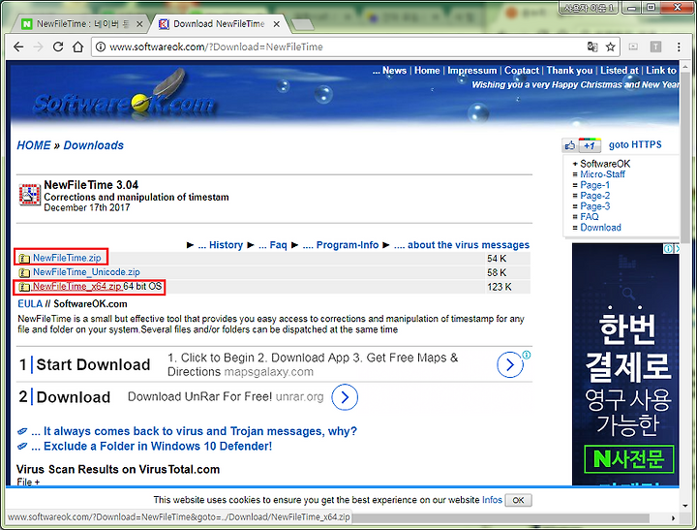Viewport: 697px width, 530px height.
Task: Click goto HTTPS link
Action: tap(635, 144)
